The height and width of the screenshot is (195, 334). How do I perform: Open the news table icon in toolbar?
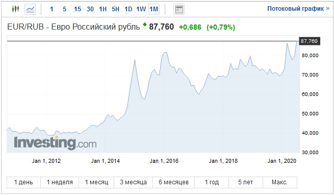(x=179, y=9)
